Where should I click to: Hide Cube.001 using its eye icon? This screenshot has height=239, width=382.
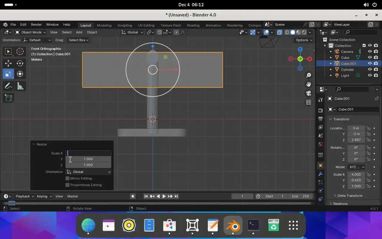pos(370,63)
